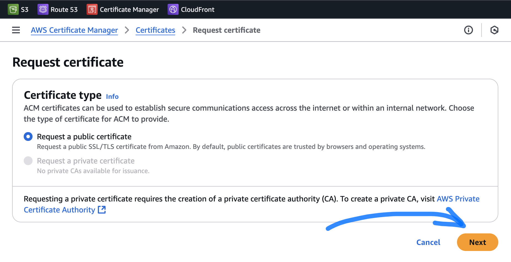Click the Route 53 shield icon
The height and width of the screenshot is (262, 511).
pos(43,9)
